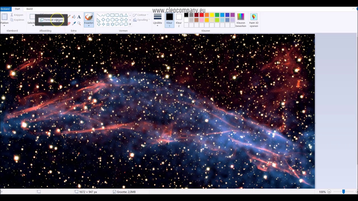
Task: Click the Grootte: 2,0MB status text
Action: 126,192
